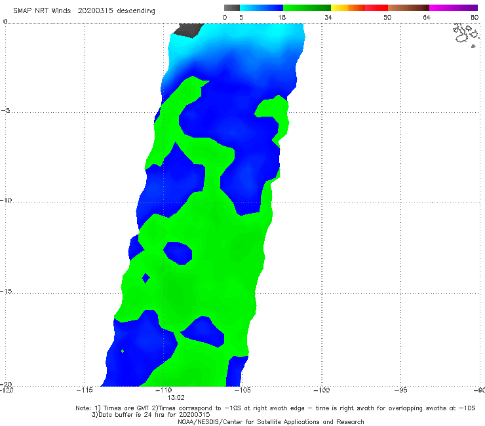Click the magenta-purple segment of the color bar
Screen dimensions: 485x426
pyautogui.click(x=454, y=8)
